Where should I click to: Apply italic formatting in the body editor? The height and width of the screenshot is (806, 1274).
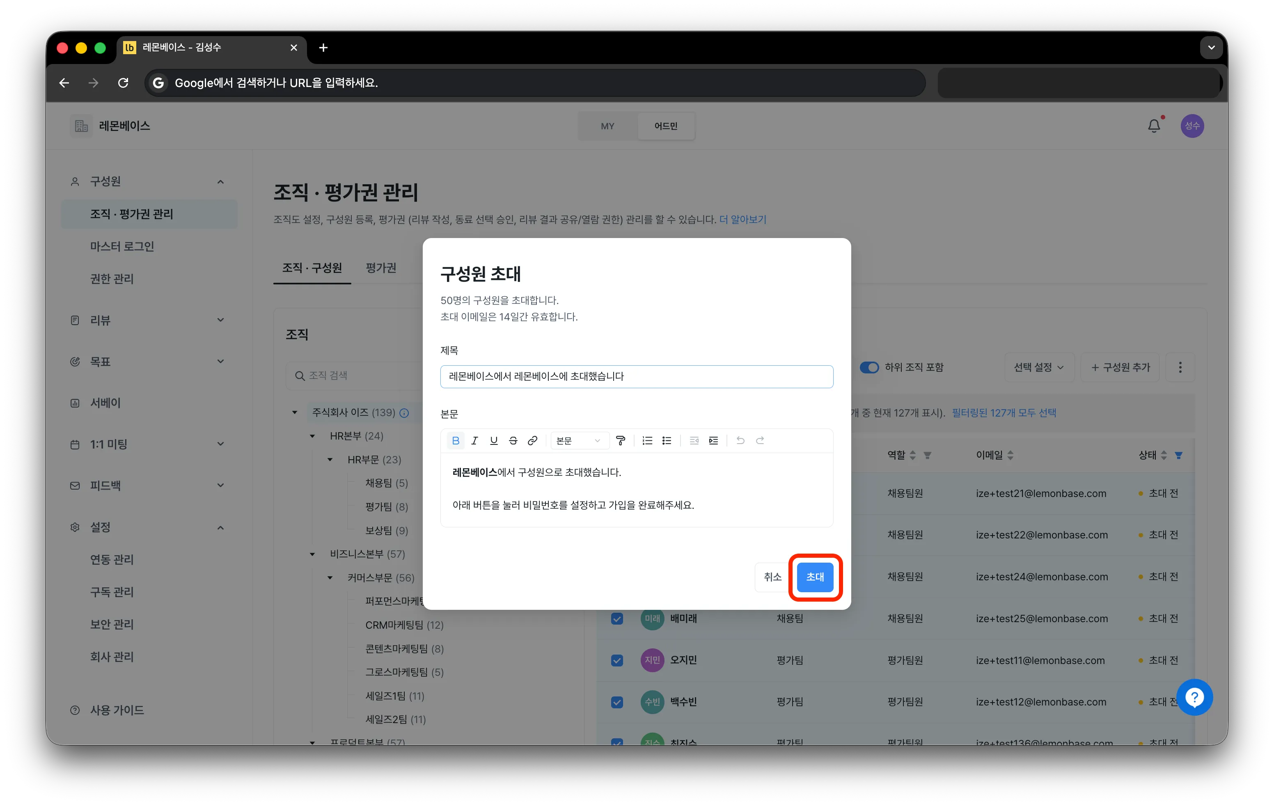(474, 440)
